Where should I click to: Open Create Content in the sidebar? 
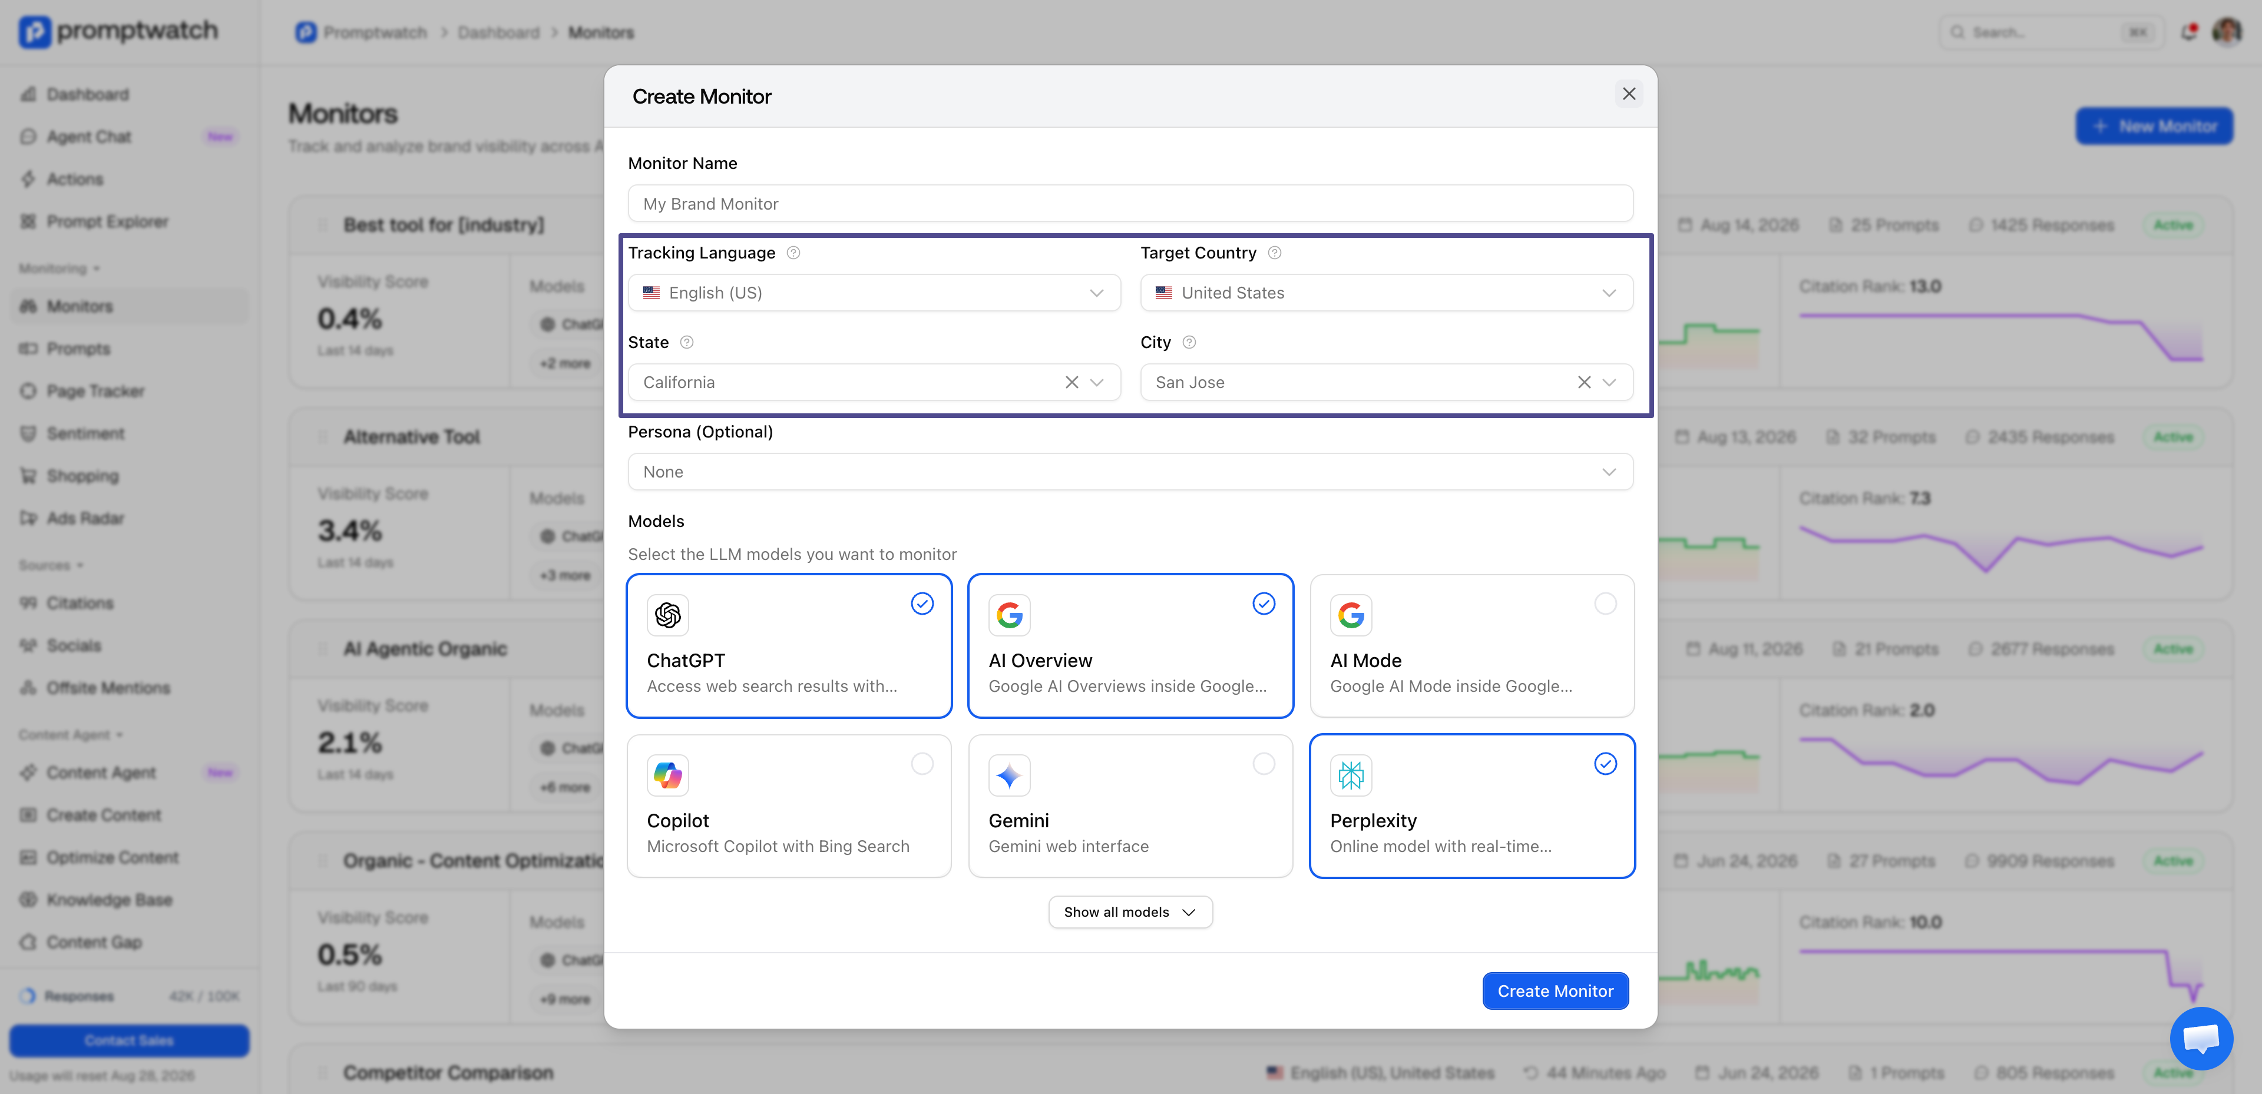click(x=129, y=815)
